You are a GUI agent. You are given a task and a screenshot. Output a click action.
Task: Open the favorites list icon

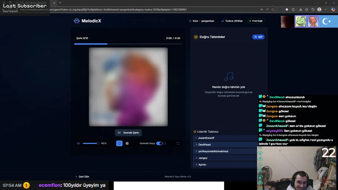click(x=307, y=9)
